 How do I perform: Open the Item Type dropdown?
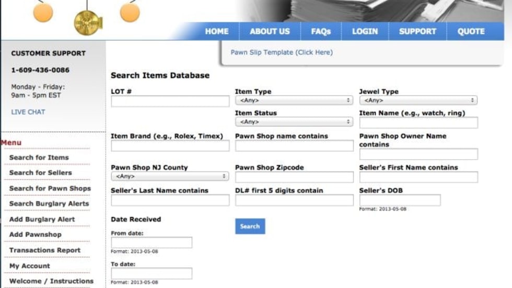[x=294, y=100]
